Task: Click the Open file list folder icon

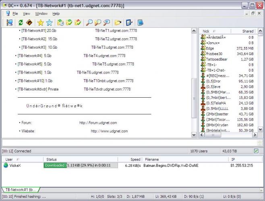Action: [x=118, y=23]
